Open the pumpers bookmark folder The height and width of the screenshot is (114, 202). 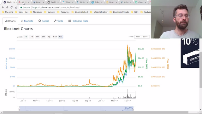(x=50, y=12)
